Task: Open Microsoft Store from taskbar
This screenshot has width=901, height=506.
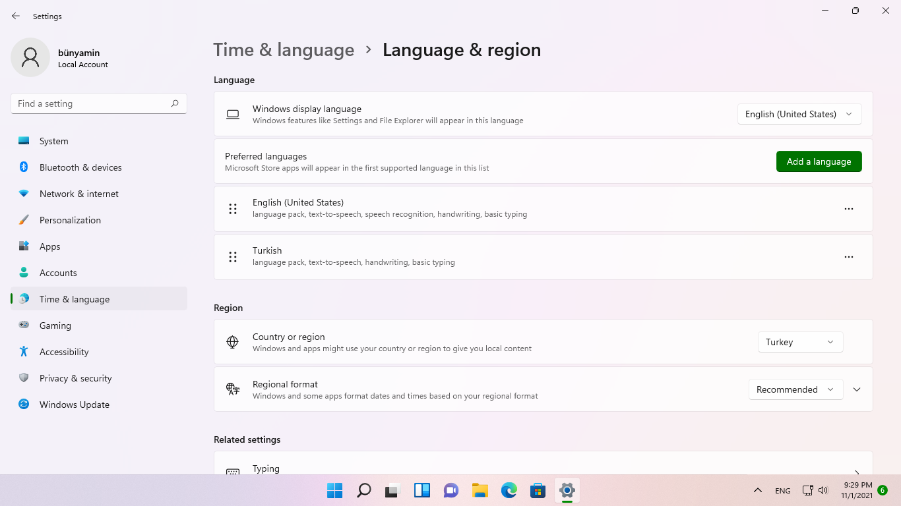Action: (x=538, y=490)
